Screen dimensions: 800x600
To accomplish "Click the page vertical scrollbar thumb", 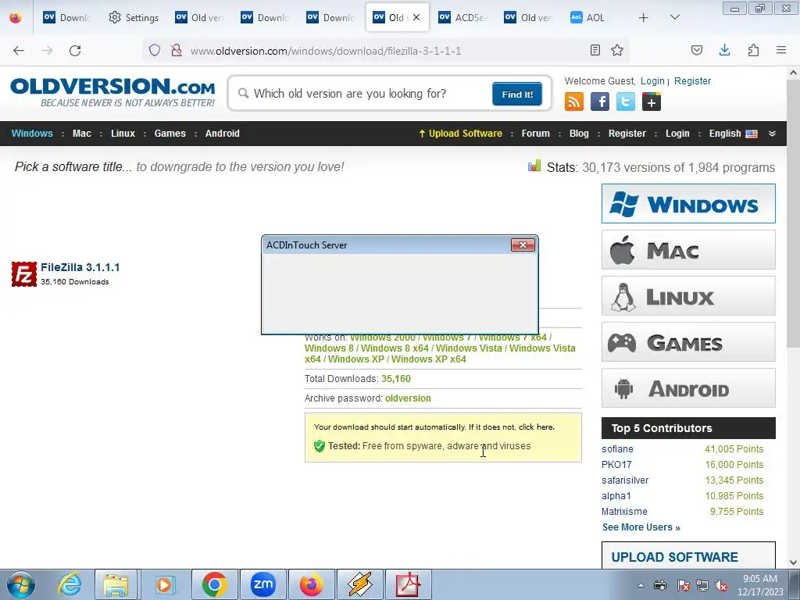I will (793, 214).
